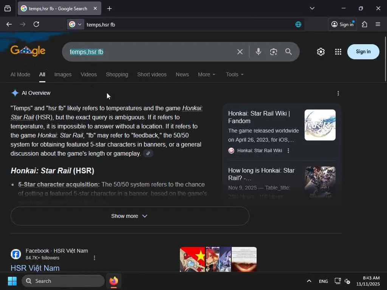Click the blue Google Sign in button
The image size is (387, 290).
pos(363,51)
